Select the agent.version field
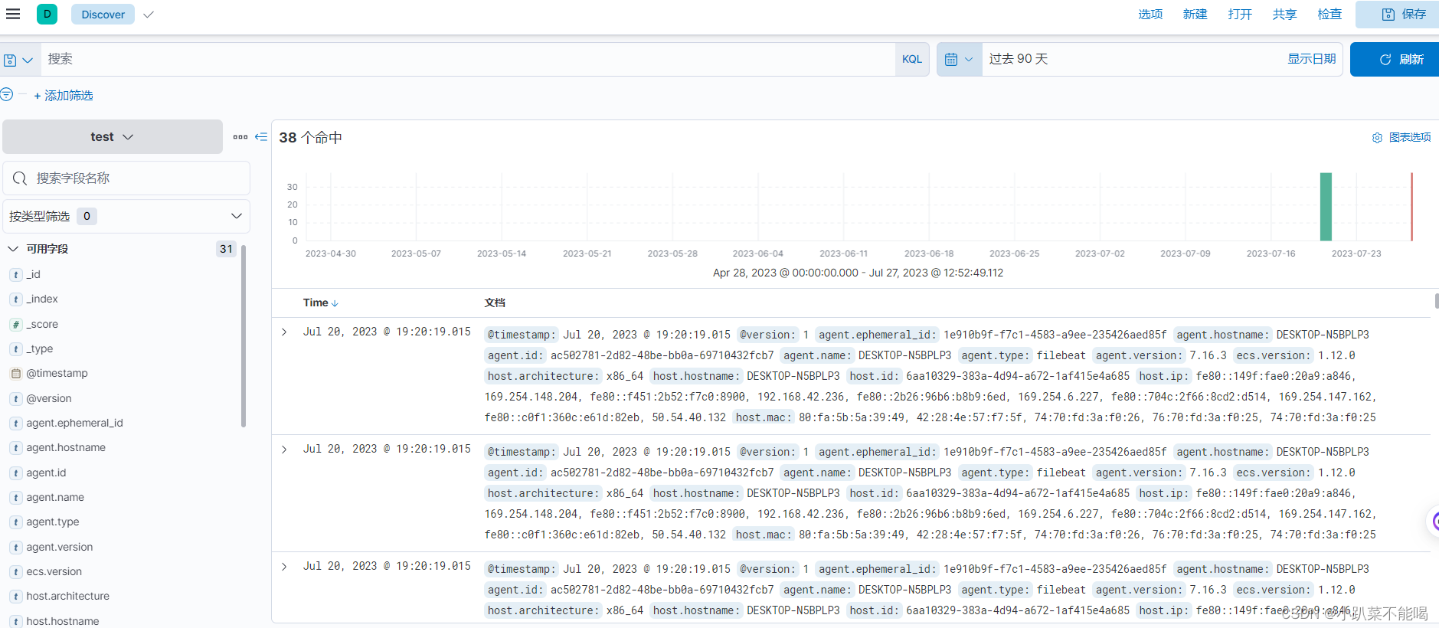This screenshot has width=1439, height=628. (60, 548)
